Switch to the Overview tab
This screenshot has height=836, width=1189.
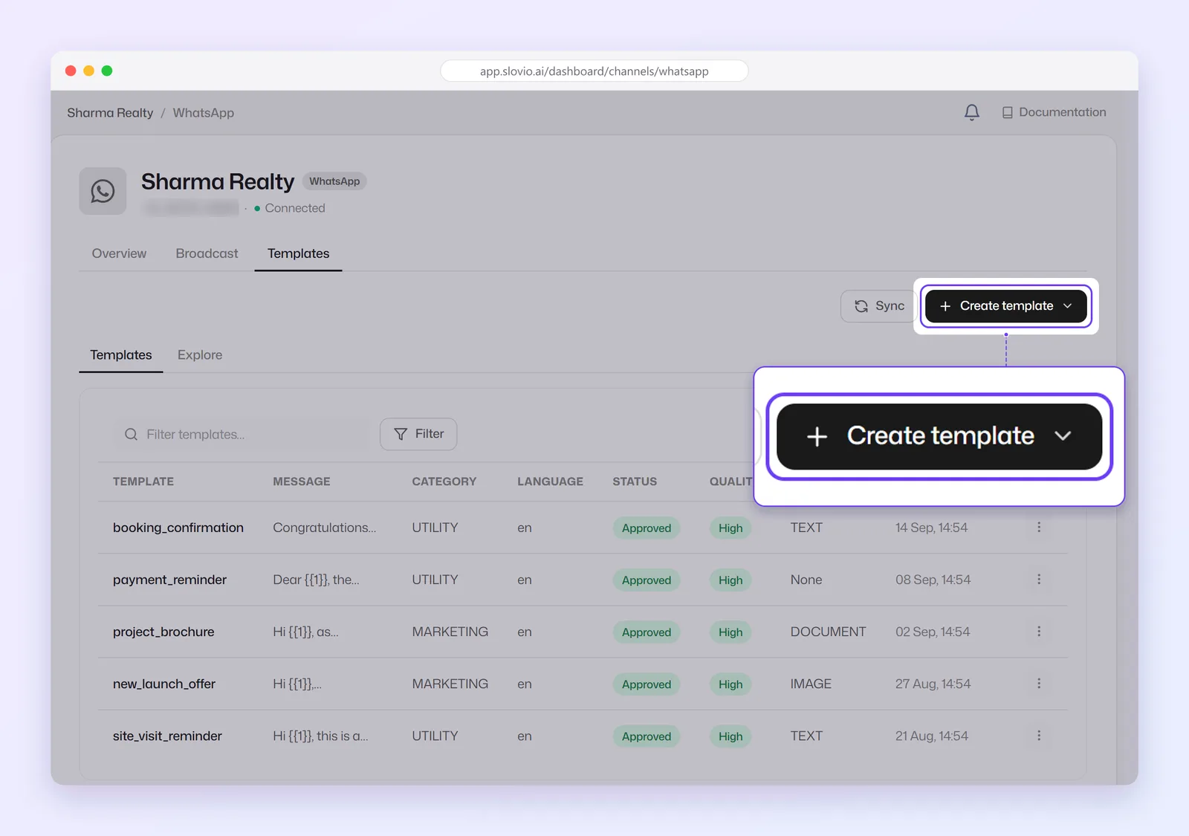pos(119,253)
